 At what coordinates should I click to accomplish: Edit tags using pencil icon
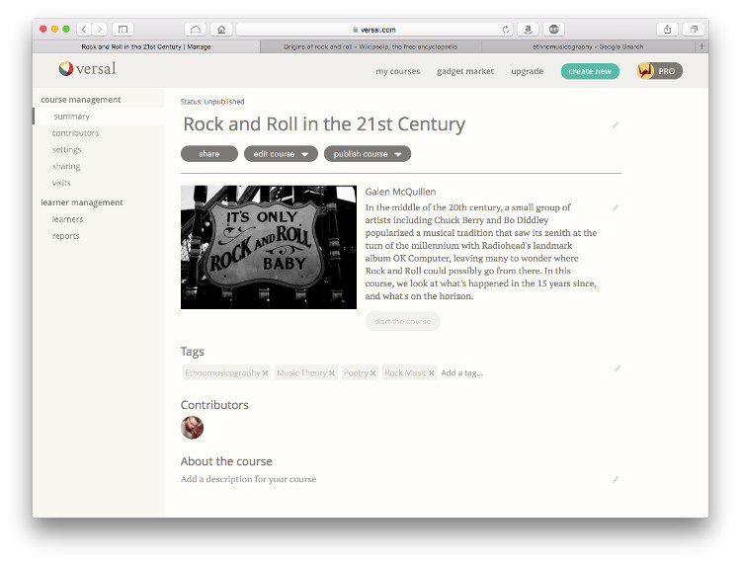(617, 368)
